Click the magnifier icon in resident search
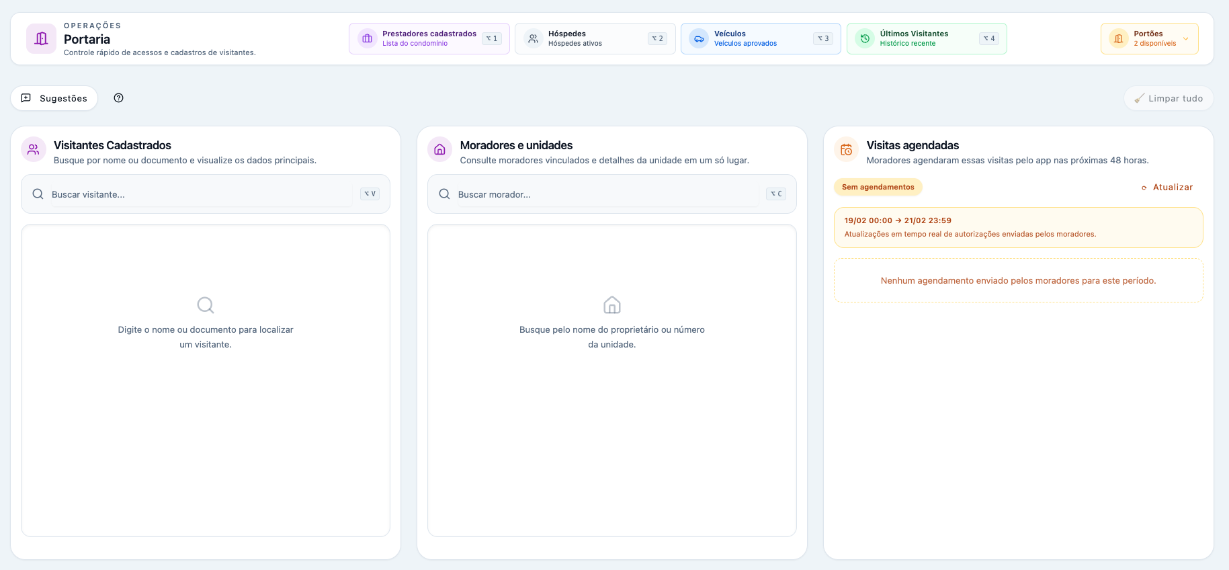 tap(444, 194)
